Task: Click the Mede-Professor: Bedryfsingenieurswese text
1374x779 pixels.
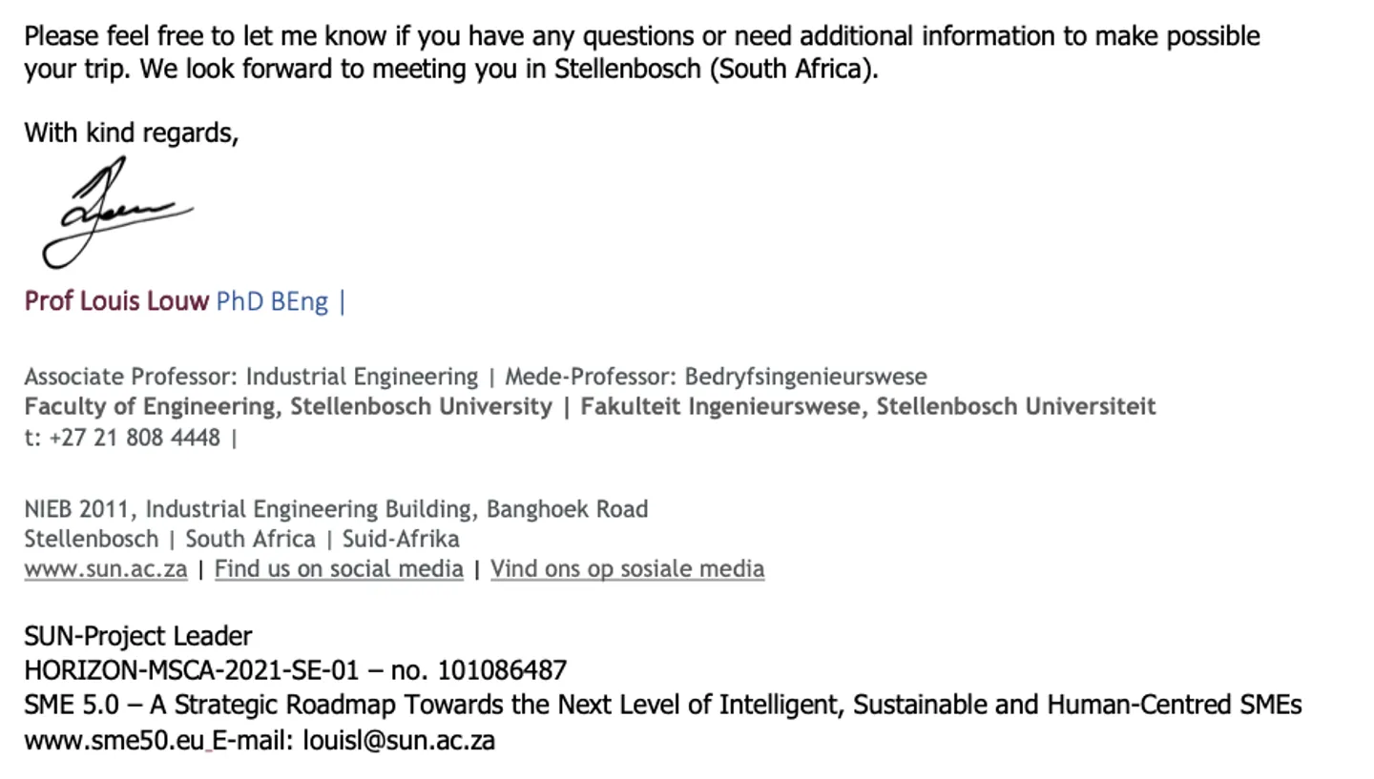Action: [716, 377]
